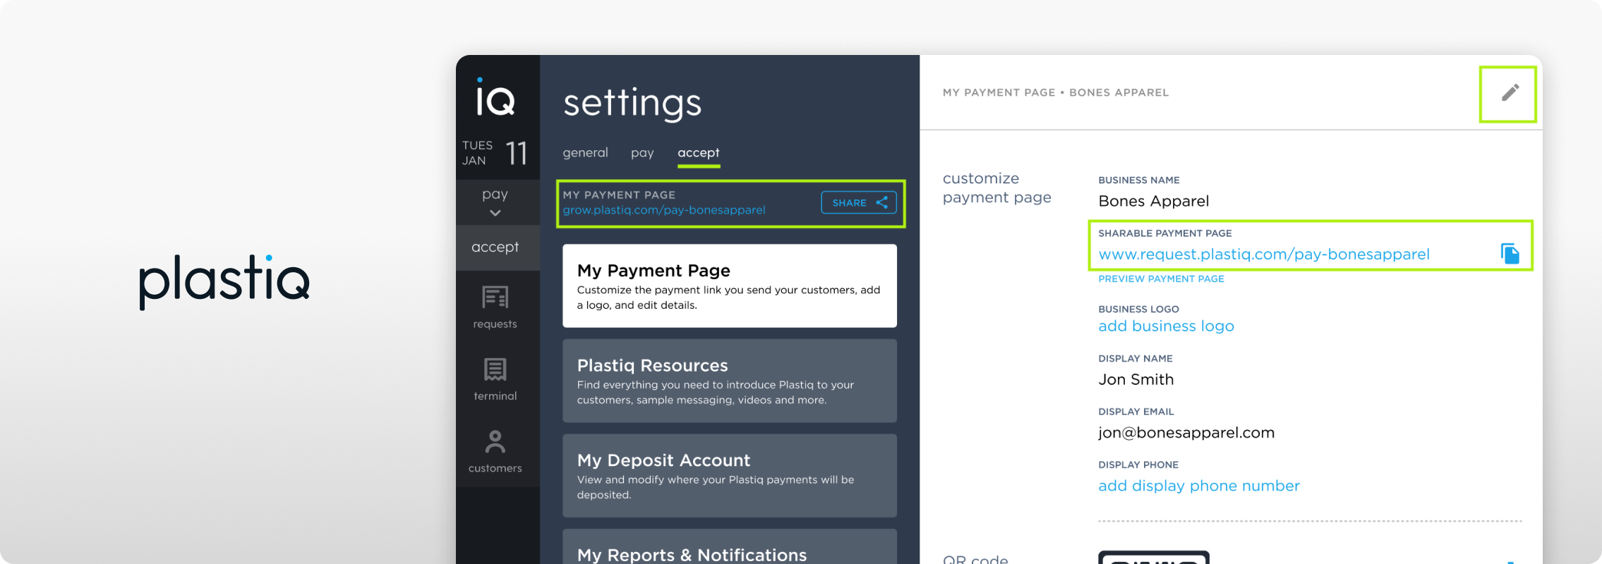Click add business logo link
The image size is (1602, 564).
1166,326
